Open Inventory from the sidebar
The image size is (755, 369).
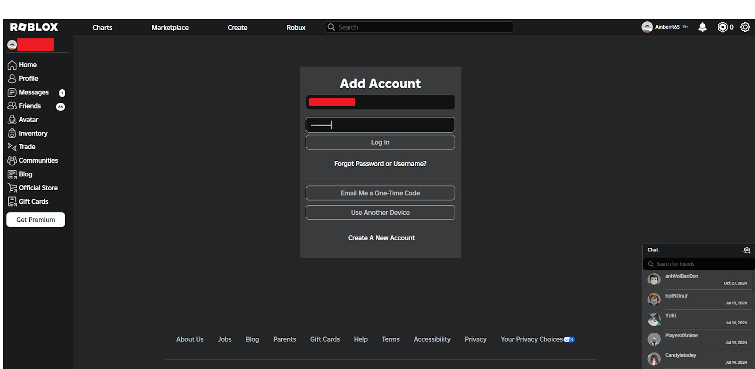point(27,133)
